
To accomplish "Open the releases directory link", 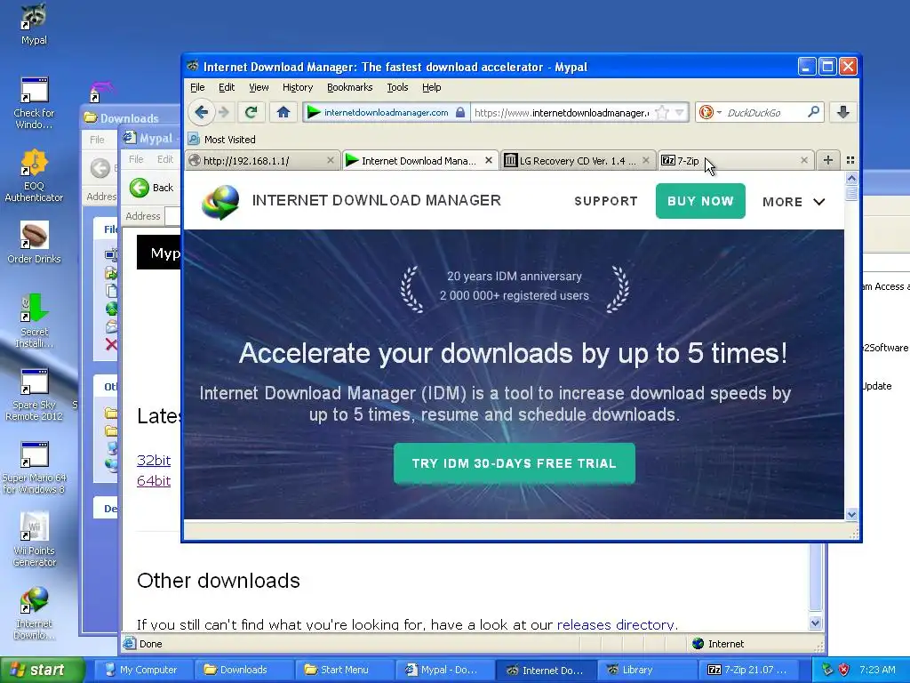I will tap(615, 624).
